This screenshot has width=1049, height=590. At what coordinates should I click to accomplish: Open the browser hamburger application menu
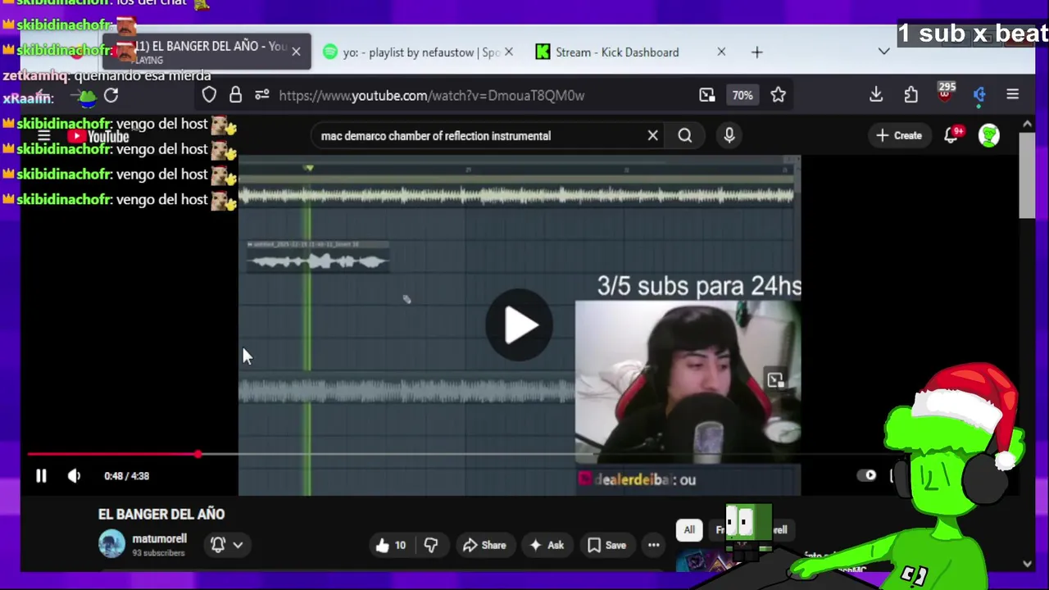(x=1013, y=95)
